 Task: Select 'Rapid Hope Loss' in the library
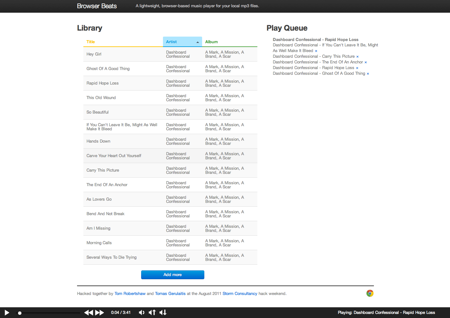(x=103, y=83)
